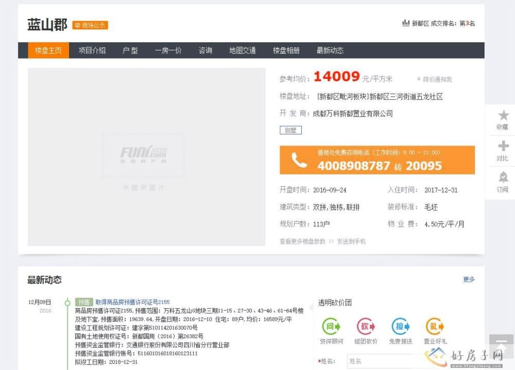Image resolution: width=515 pixels, height=370 pixels.
Task: Open the 项目介绍 tab
Action: pyautogui.click(x=92, y=50)
